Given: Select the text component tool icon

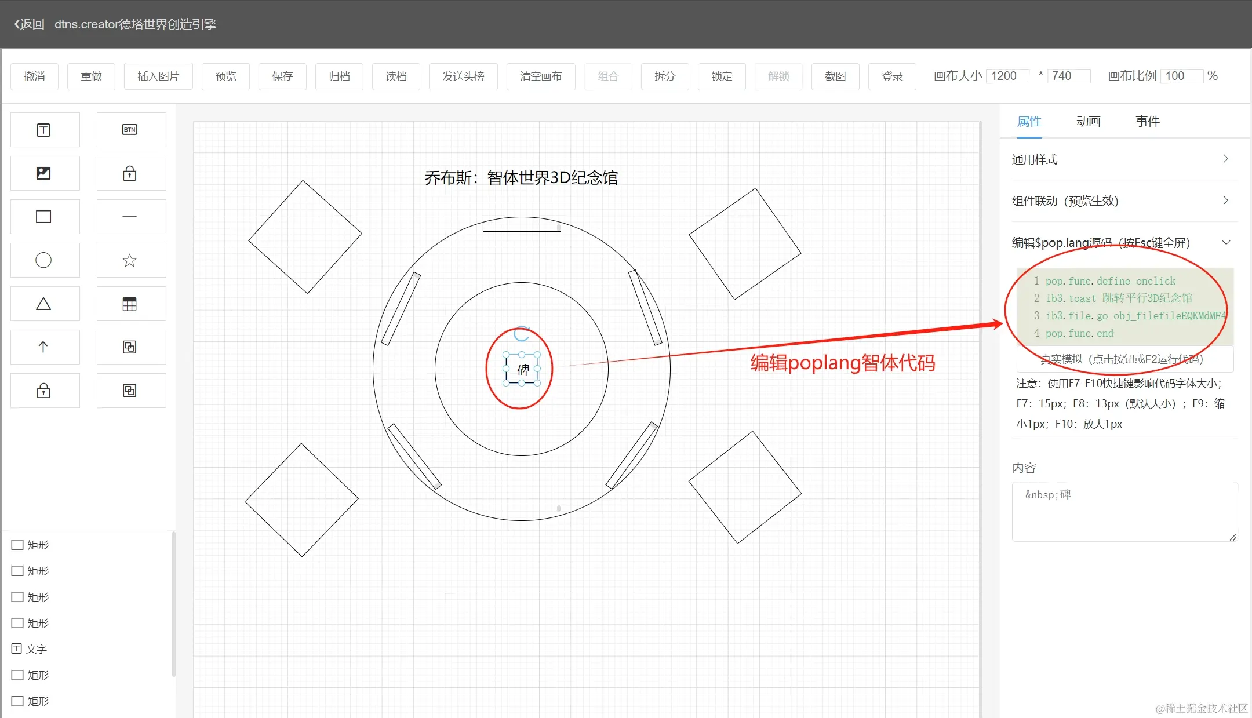Looking at the screenshot, I should coord(44,130).
